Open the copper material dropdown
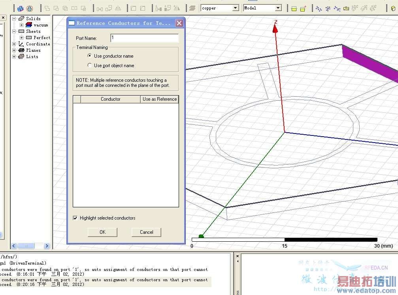Screen dimensions: 398x295 coord(236,8)
